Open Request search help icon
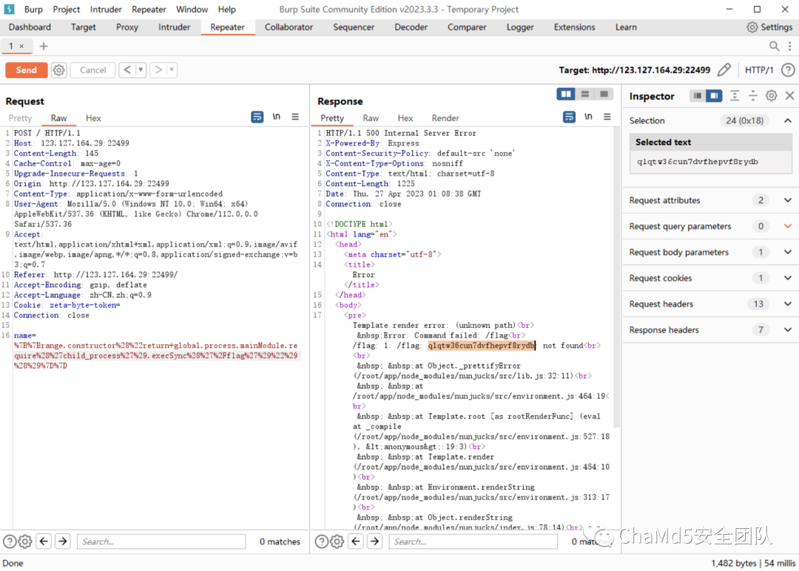The image size is (799, 571). [10, 541]
